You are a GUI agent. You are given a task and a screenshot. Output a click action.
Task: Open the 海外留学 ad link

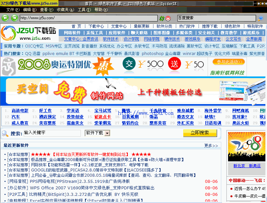(213, 111)
